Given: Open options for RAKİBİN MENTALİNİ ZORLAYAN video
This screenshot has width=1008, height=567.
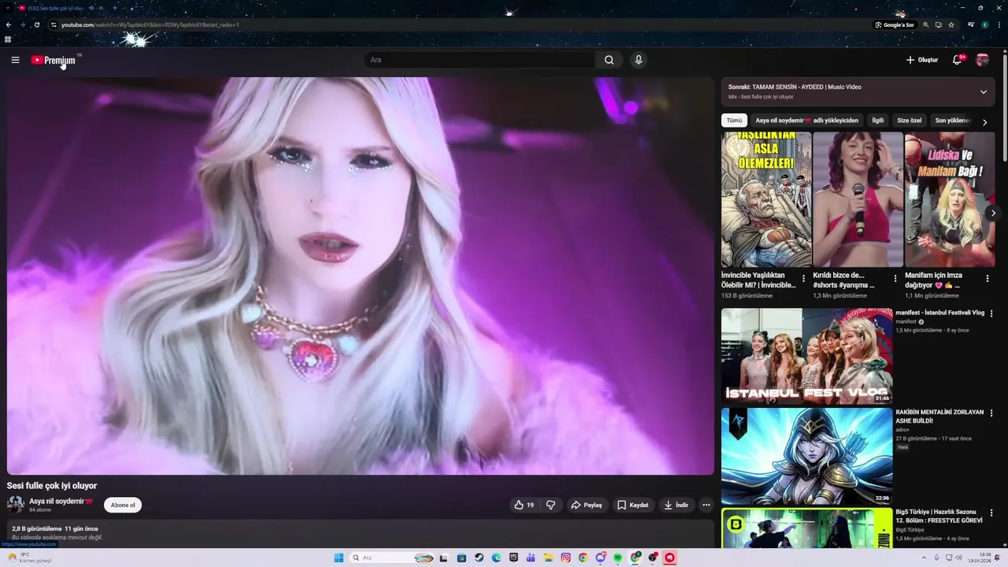Looking at the screenshot, I should pos(991,413).
